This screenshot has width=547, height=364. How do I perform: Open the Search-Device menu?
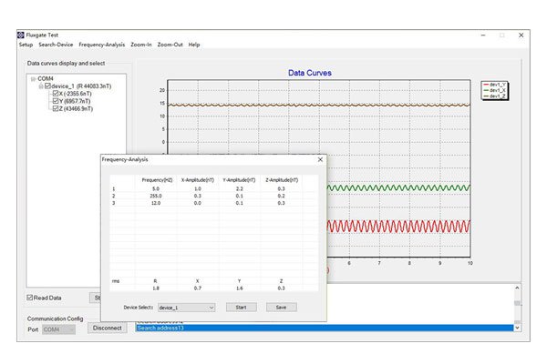point(56,45)
